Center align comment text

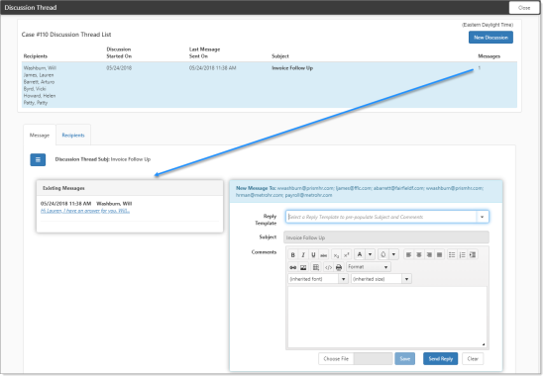pyautogui.click(x=419, y=255)
